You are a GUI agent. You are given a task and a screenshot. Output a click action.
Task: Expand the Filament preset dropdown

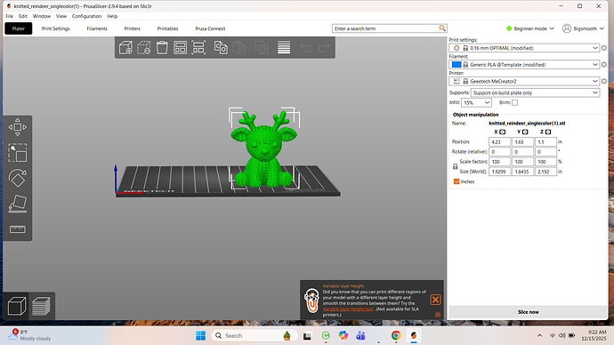pyautogui.click(x=594, y=65)
